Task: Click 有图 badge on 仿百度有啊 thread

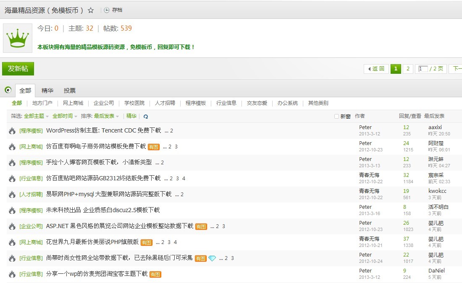Action: point(154,147)
